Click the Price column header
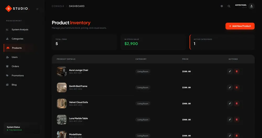This screenshot has height=138, width=262. (x=185, y=59)
